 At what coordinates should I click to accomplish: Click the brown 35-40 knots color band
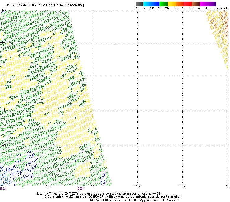coord(196,4)
